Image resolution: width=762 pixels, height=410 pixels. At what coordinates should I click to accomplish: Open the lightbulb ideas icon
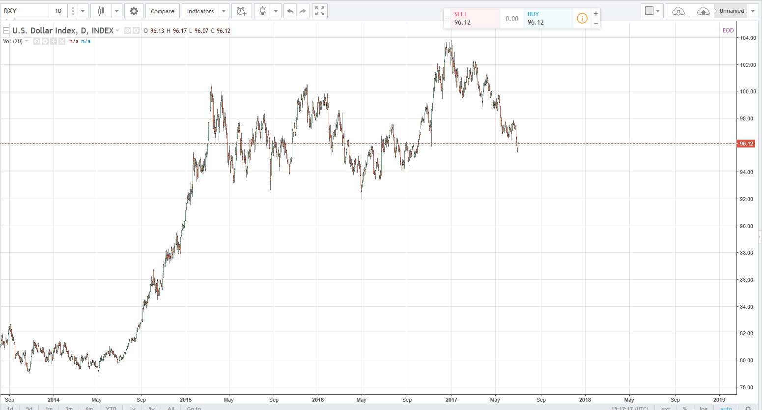[x=263, y=11]
